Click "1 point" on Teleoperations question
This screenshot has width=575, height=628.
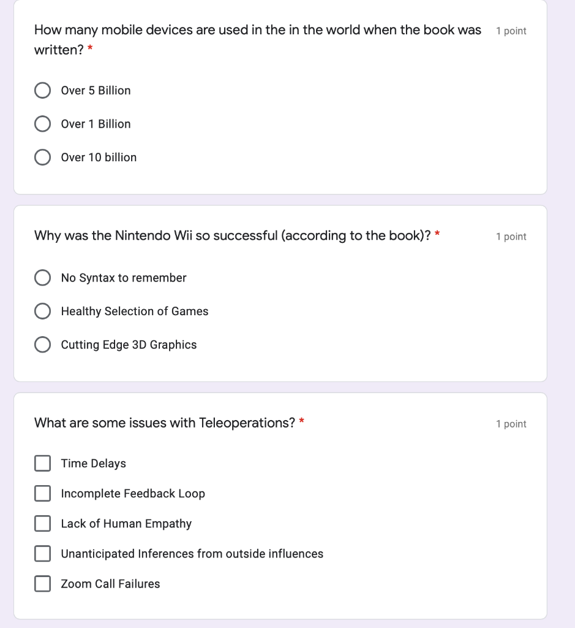(511, 424)
